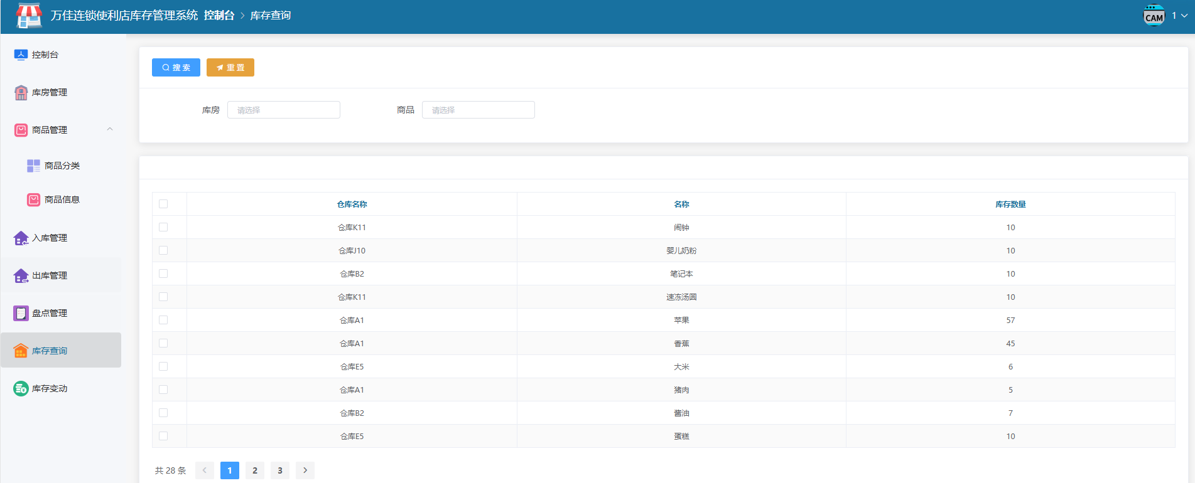Screen dimensions: 1195x483
Task: Click the 库存查询 orange house icon
Action: tap(21, 351)
